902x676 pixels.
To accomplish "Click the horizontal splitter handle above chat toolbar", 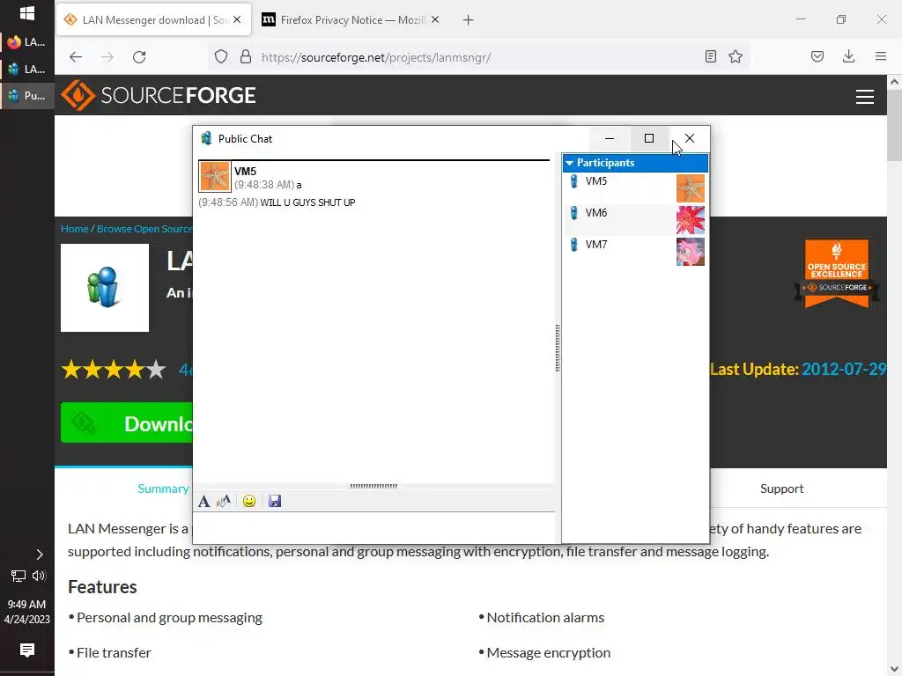I will (x=373, y=486).
